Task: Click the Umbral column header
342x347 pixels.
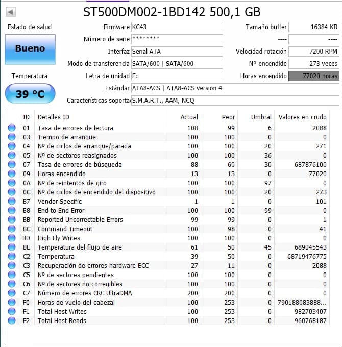Action: [x=261, y=117]
